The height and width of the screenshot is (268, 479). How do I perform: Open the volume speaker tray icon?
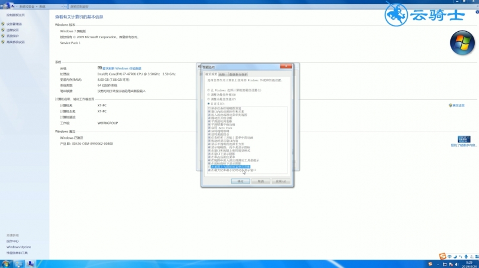click(457, 264)
